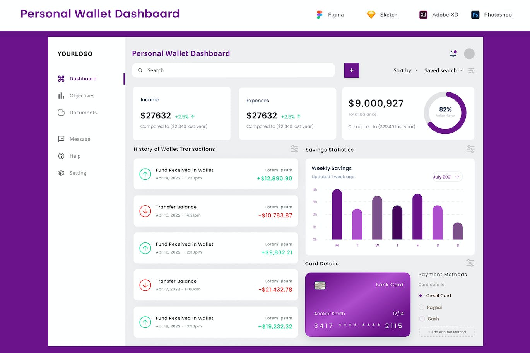
Task: Click green up arrow icon of Apr 16 transaction
Action: point(145,248)
